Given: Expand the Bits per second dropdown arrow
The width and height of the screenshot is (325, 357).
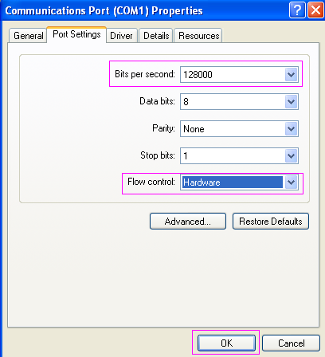Looking at the screenshot, I should pos(292,75).
